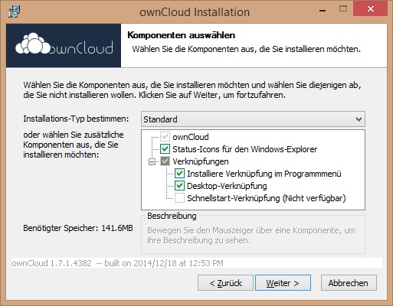Select the Verknüpfungen tree item label

(x=201, y=161)
